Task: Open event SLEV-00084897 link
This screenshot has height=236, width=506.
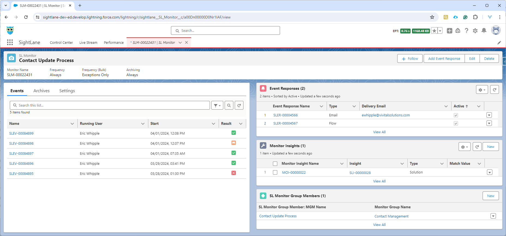Action: [21, 154]
